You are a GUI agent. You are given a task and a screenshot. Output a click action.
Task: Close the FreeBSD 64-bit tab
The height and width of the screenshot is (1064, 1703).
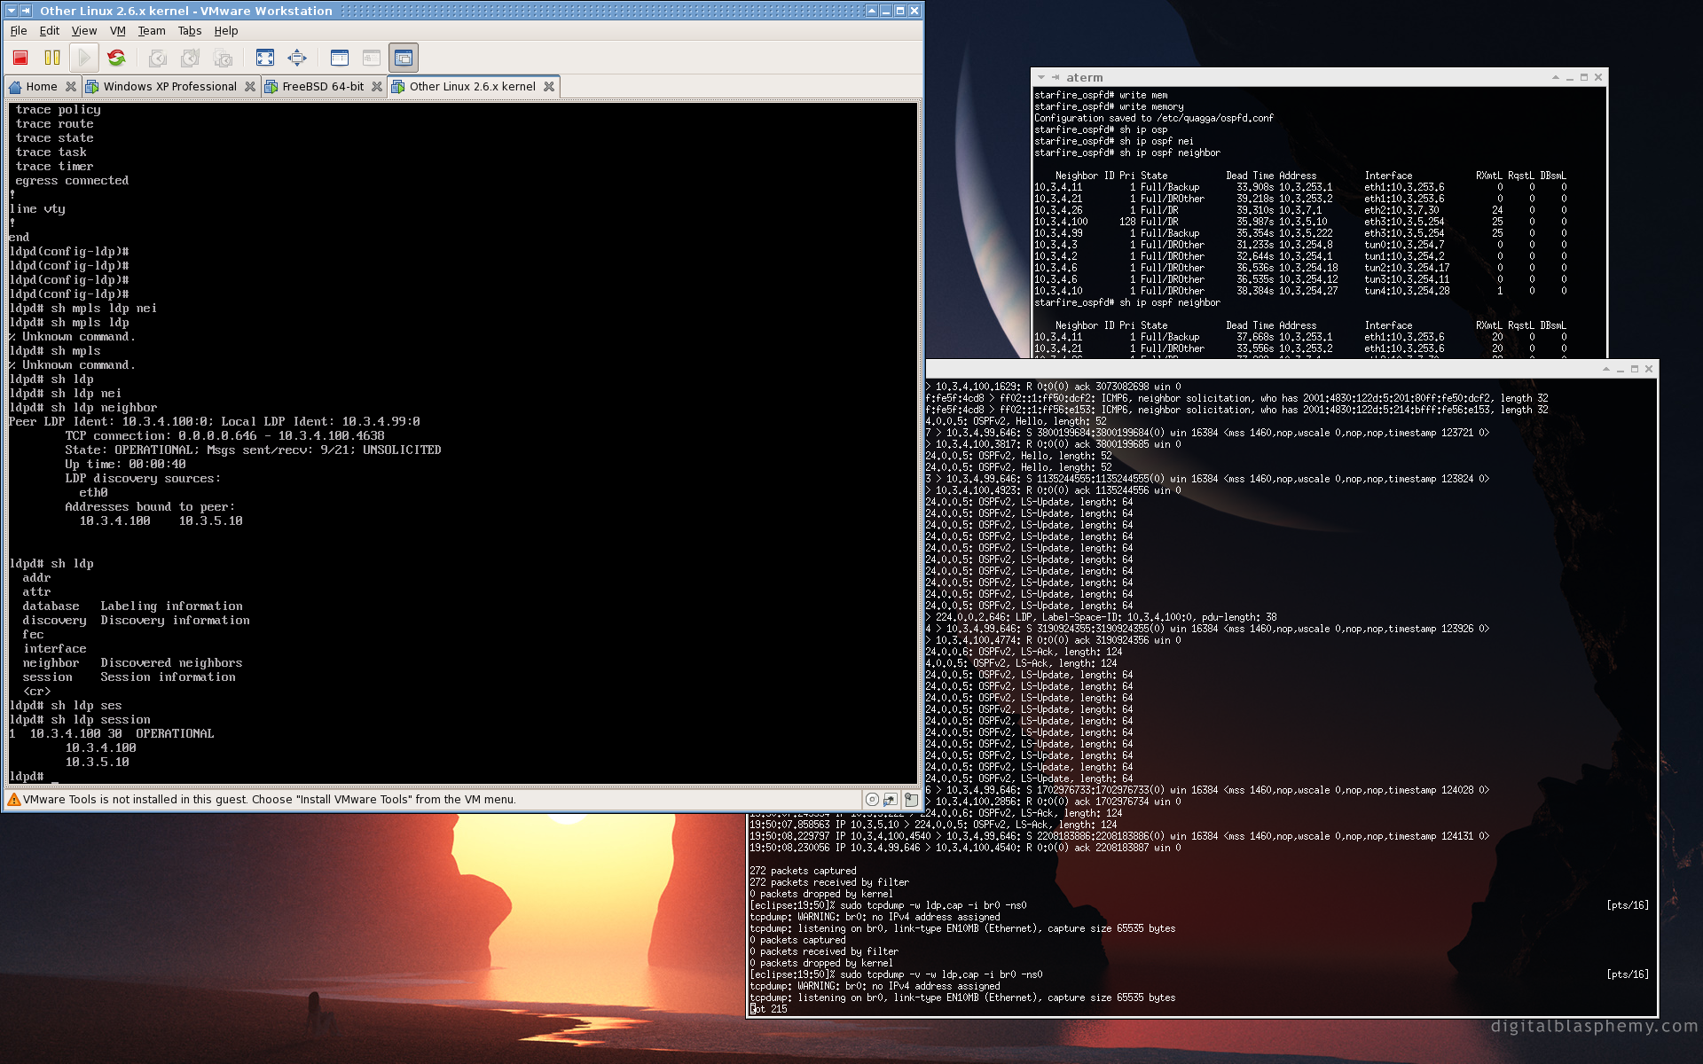pyautogui.click(x=377, y=86)
